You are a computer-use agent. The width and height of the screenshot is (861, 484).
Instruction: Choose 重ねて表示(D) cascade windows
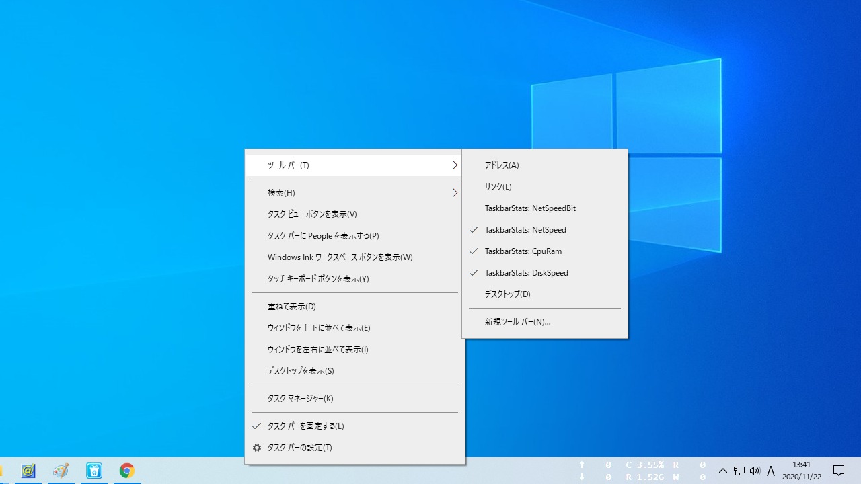pos(354,307)
